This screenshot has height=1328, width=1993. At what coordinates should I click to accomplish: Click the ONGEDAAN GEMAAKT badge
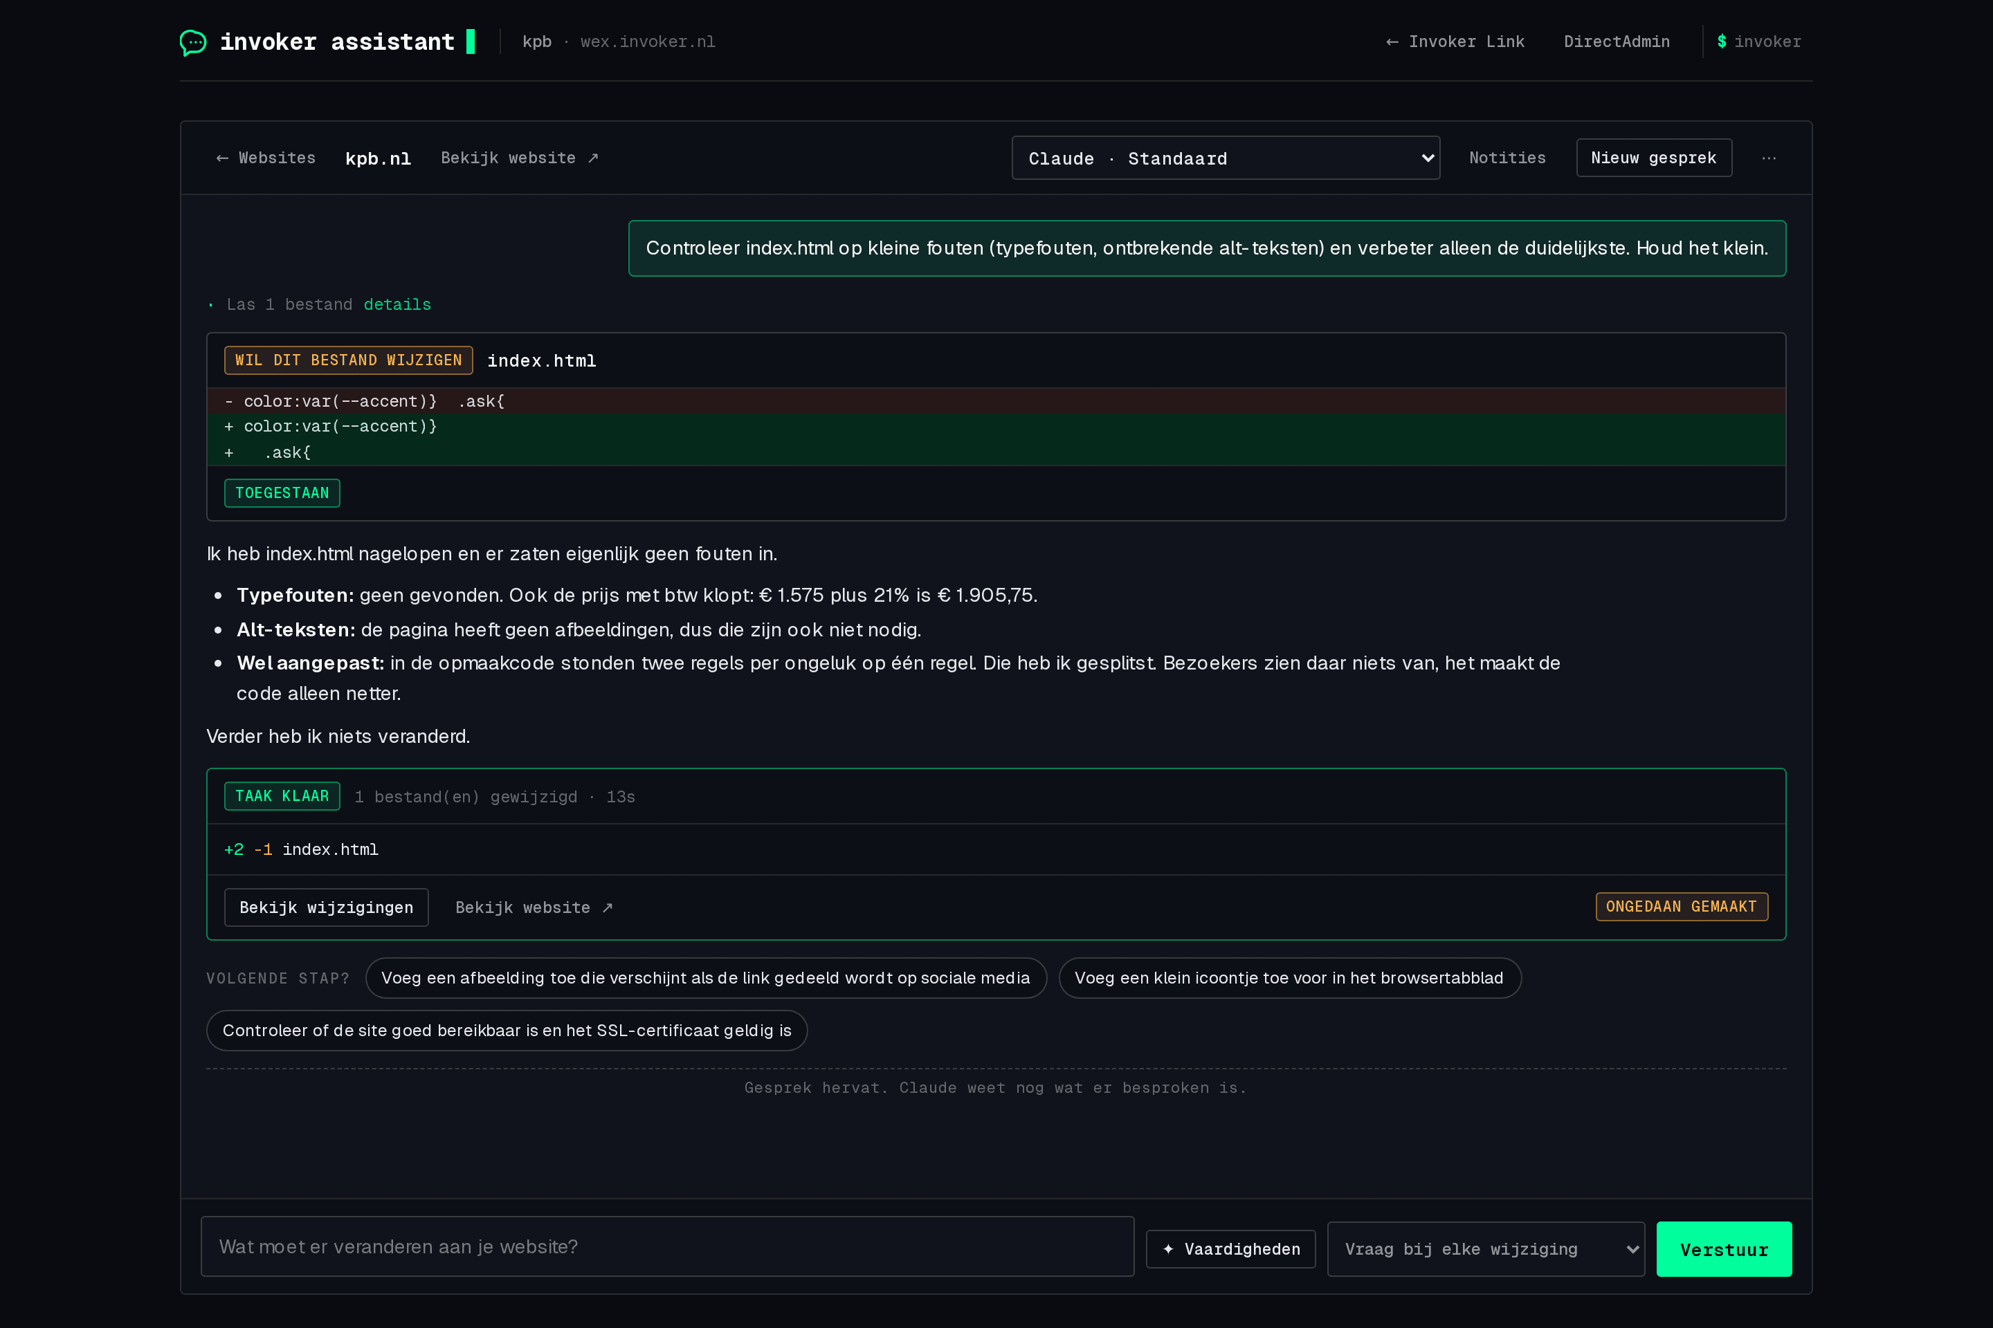pos(1681,906)
